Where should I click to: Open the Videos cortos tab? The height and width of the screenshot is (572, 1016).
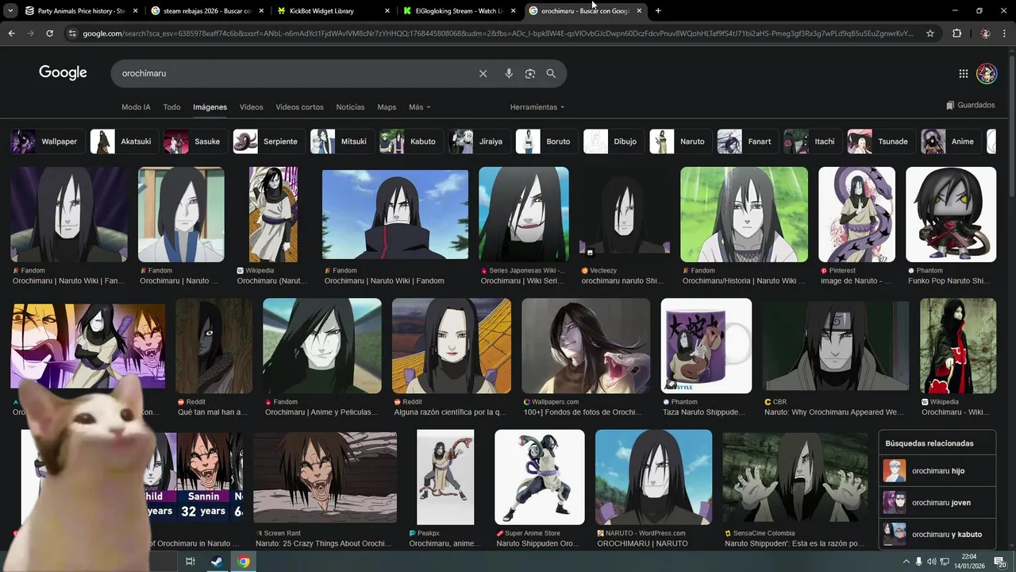(x=299, y=107)
